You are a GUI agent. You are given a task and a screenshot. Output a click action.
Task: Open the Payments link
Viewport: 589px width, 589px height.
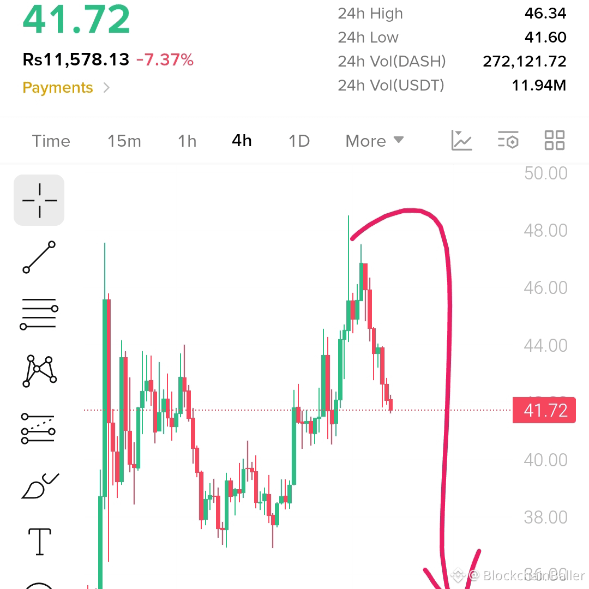coord(57,87)
